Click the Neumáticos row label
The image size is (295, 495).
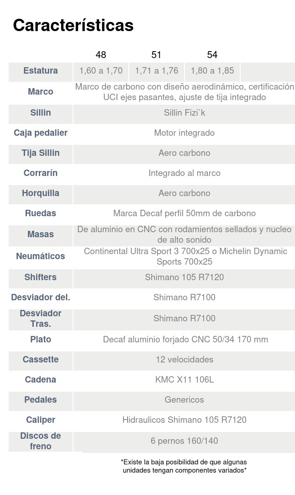point(41,256)
